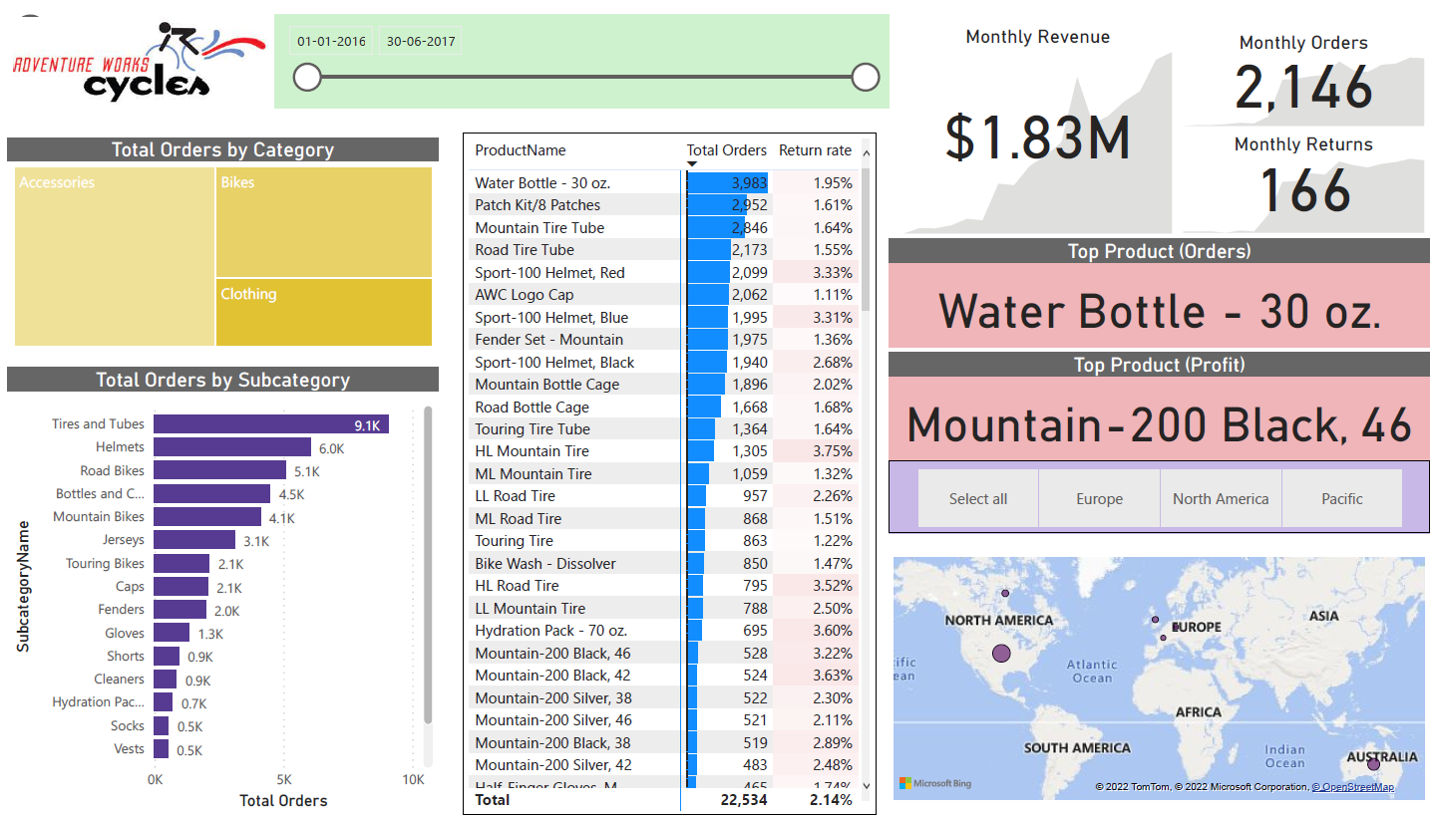Select the Accessories tile in the treemap
Viewport: 1434px width, 817px height.
point(113,256)
